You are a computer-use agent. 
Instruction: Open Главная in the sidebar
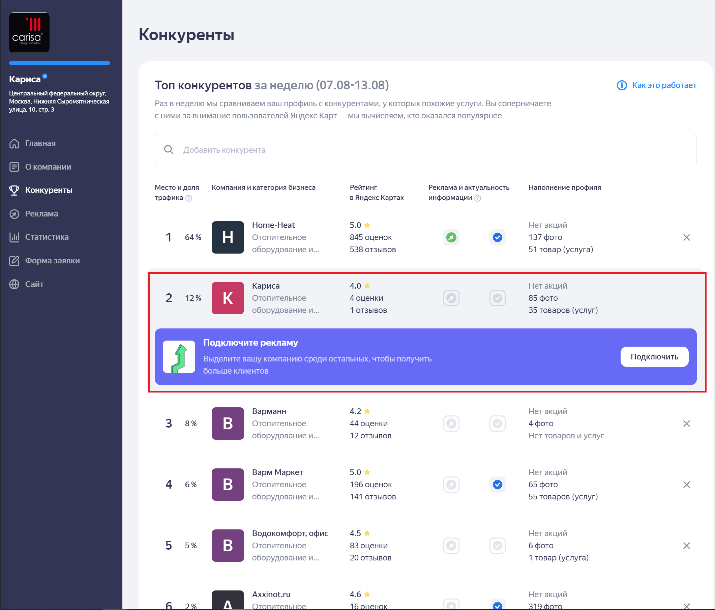[40, 143]
